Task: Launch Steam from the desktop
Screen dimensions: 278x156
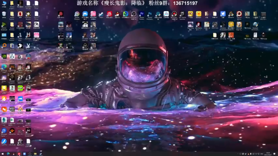Action: [x=101, y=15]
